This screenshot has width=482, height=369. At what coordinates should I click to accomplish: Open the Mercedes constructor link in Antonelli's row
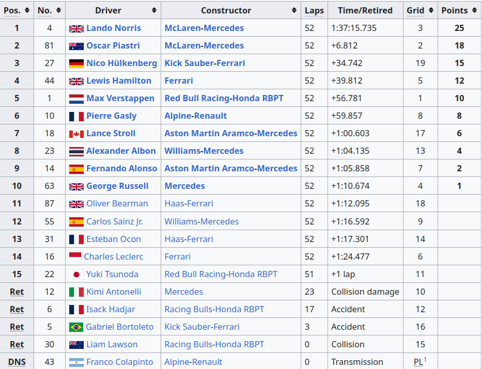183,292
